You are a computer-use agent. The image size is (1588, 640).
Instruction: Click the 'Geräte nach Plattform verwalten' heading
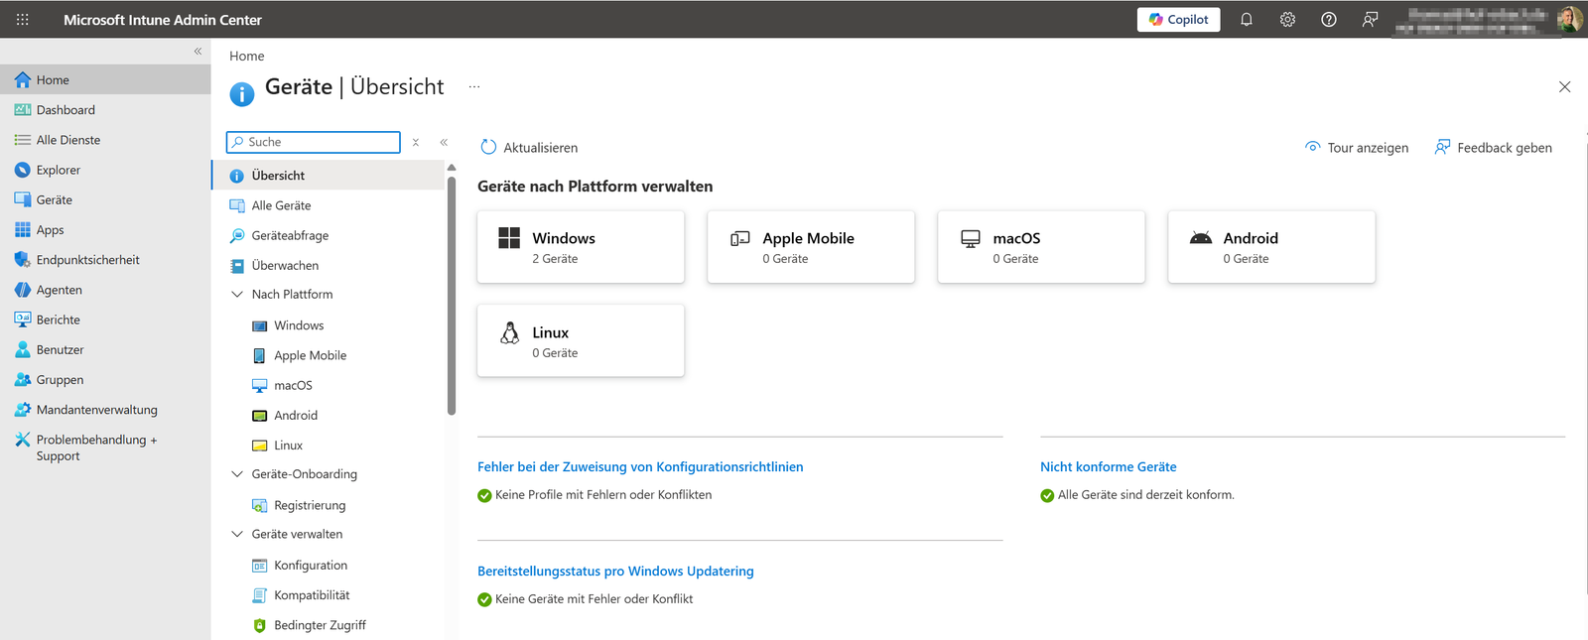coord(595,186)
